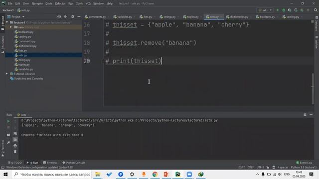Toggle scroll to end in Run console
Viewport: 319px width, 179px height.
(15, 140)
